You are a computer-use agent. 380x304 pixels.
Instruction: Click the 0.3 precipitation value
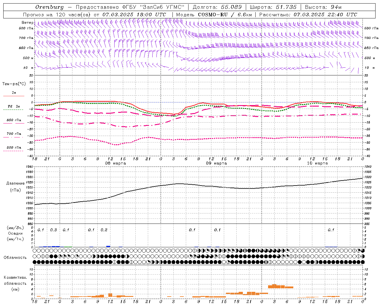[53, 230]
